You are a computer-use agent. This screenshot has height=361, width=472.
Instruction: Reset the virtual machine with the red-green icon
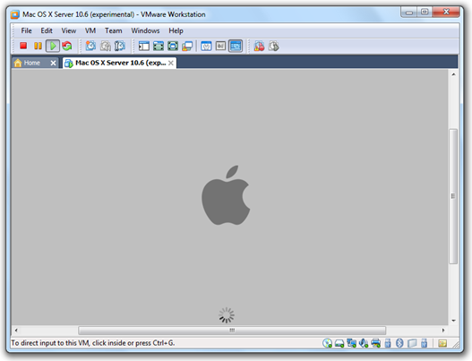(x=67, y=46)
